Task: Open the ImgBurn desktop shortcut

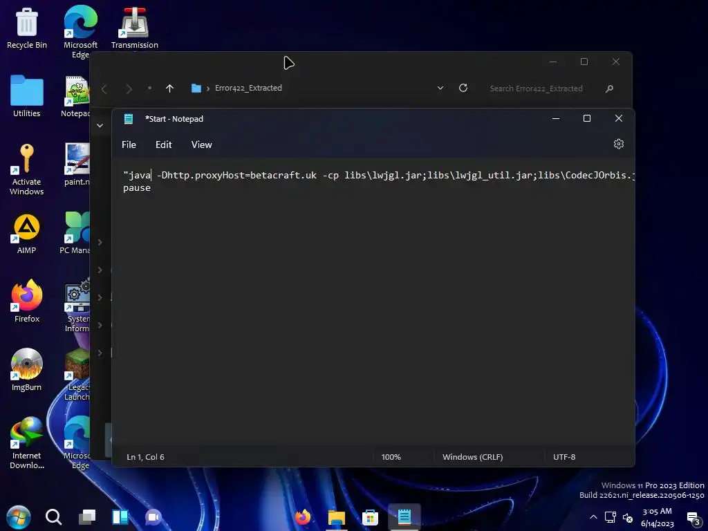Action: (x=27, y=369)
